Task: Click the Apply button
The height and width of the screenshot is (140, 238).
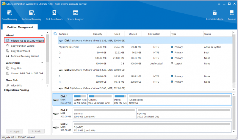Action: (15, 131)
